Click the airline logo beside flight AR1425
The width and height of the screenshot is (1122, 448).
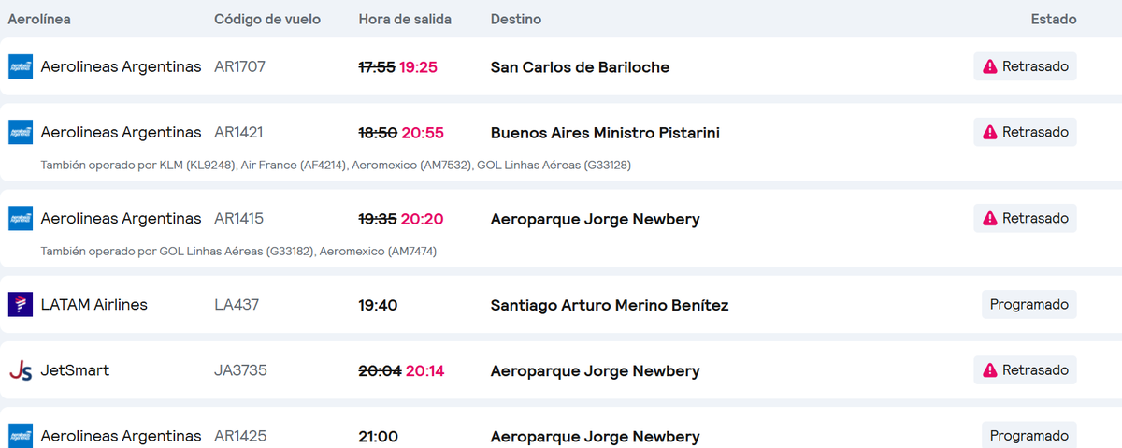coord(20,436)
